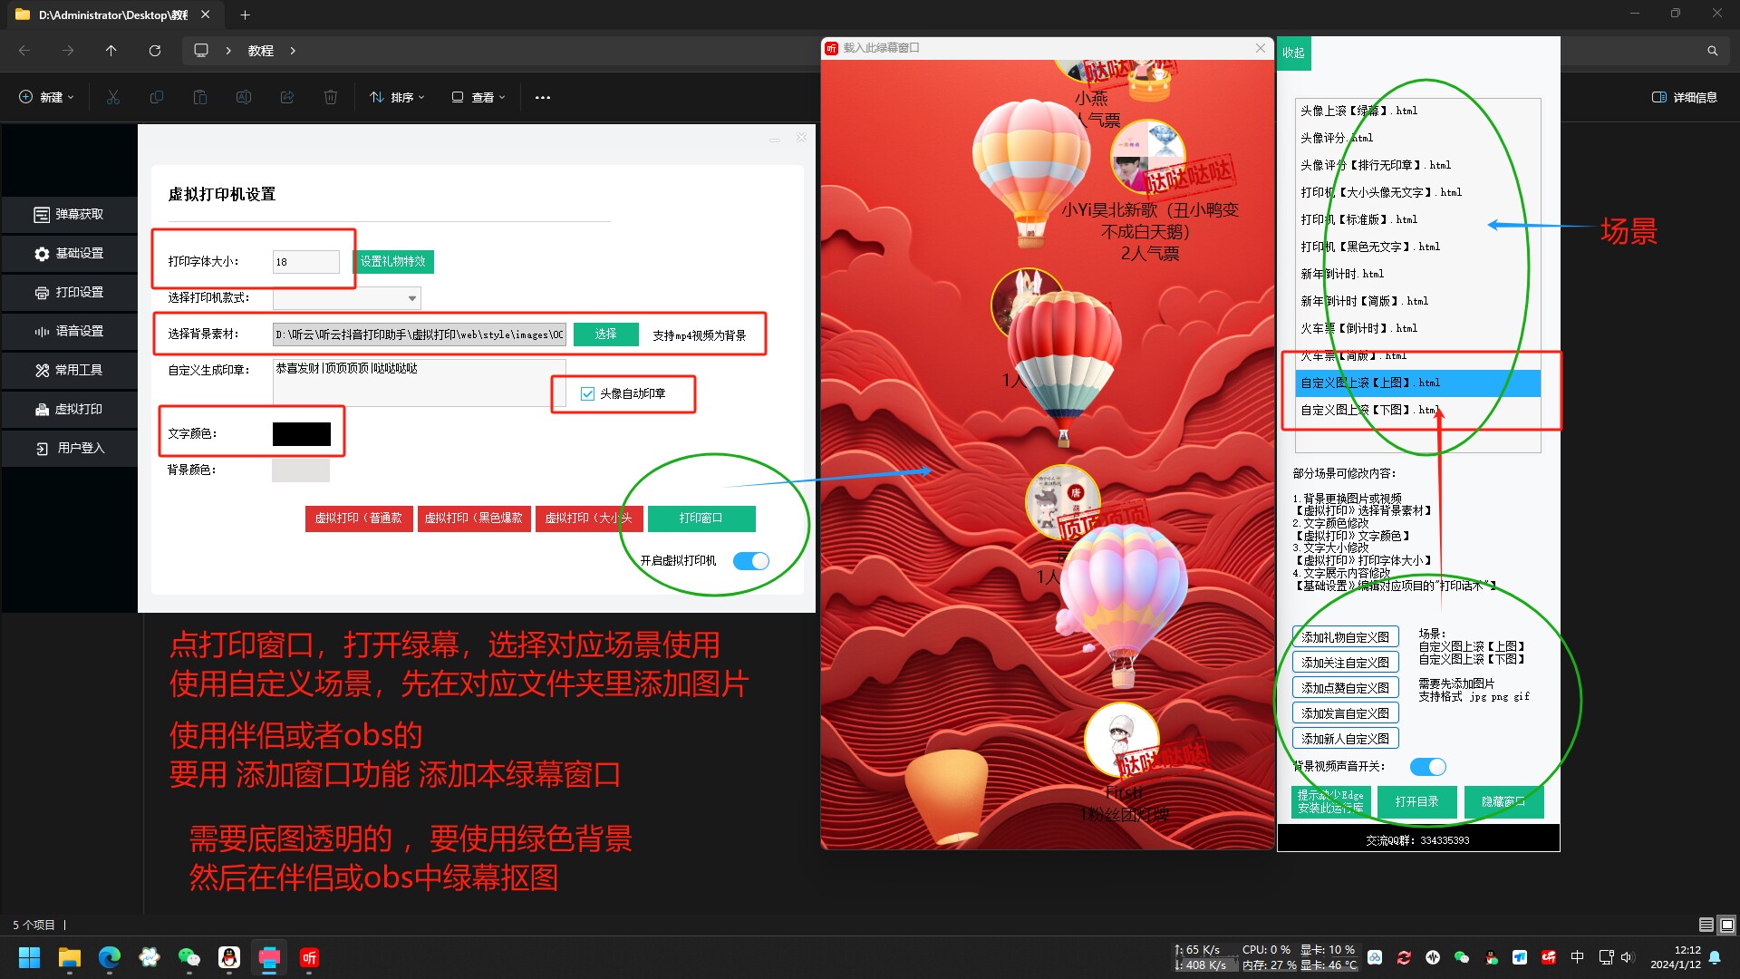Toggle the 头像自动印章 checkbox
The width and height of the screenshot is (1740, 979).
pos(587,393)
